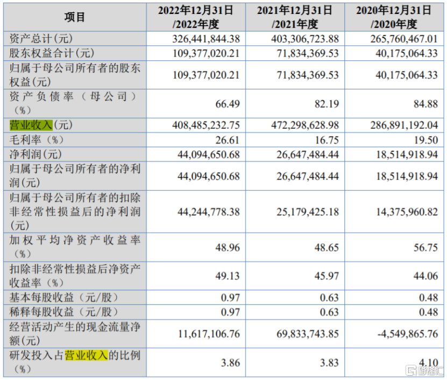Click the 资产总计(元) row label
Image resolution: width=447 pixels, height=380 pixels.
click(41, 39)
